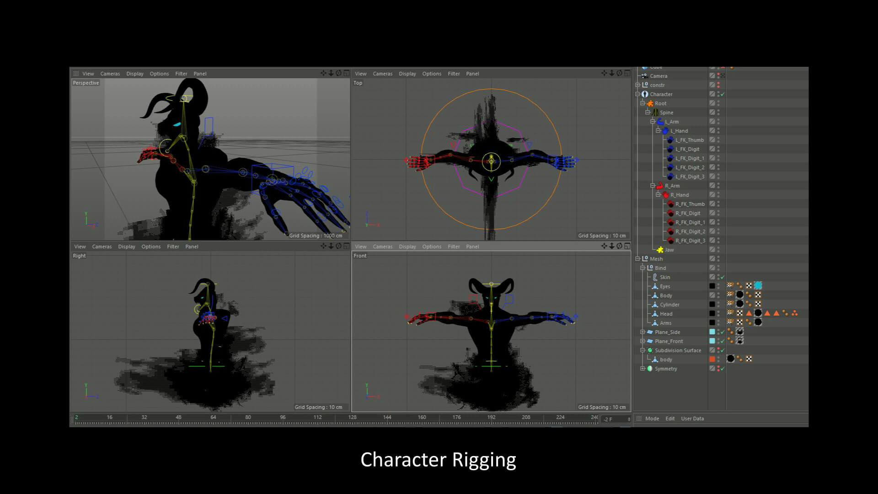Screen dimensions: 878x494
Task: Click the Subdivision Surface generator icon
Action: coord(650,350)
